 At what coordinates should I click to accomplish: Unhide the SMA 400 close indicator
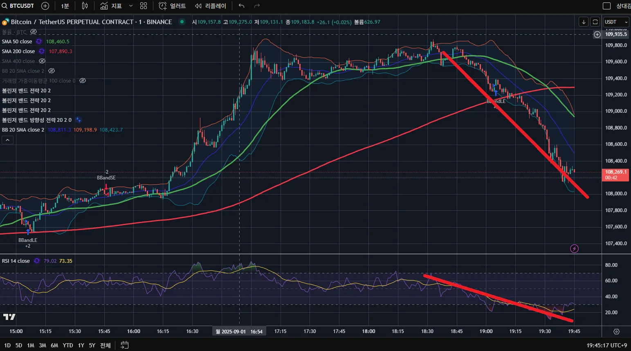point(42,61)
